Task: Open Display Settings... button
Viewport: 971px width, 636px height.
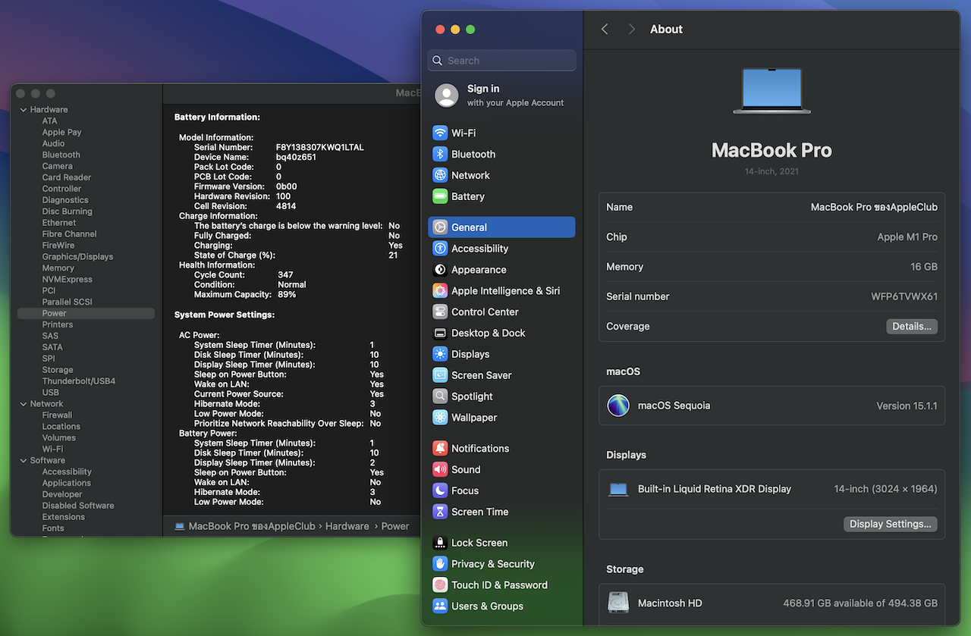Action: point(891,525)
